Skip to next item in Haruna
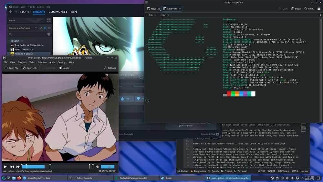Screen dimensions: 323x182 click(18, 166)
